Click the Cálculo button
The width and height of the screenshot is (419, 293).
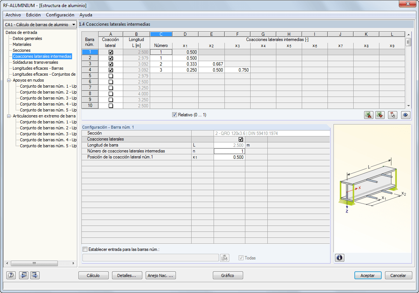tap(93, 275)
